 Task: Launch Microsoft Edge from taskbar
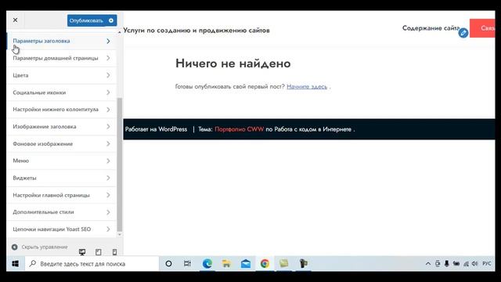tap(207, 264)
